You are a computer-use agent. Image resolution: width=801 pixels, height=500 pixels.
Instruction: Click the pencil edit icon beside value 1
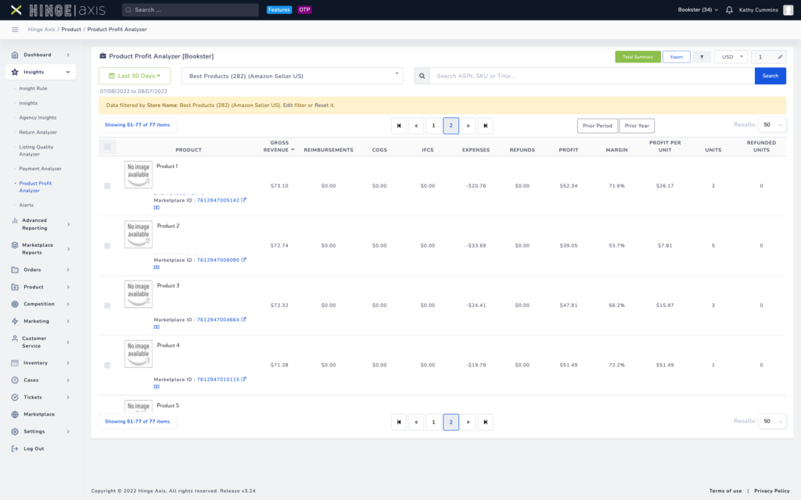click(x=780, y=56)
